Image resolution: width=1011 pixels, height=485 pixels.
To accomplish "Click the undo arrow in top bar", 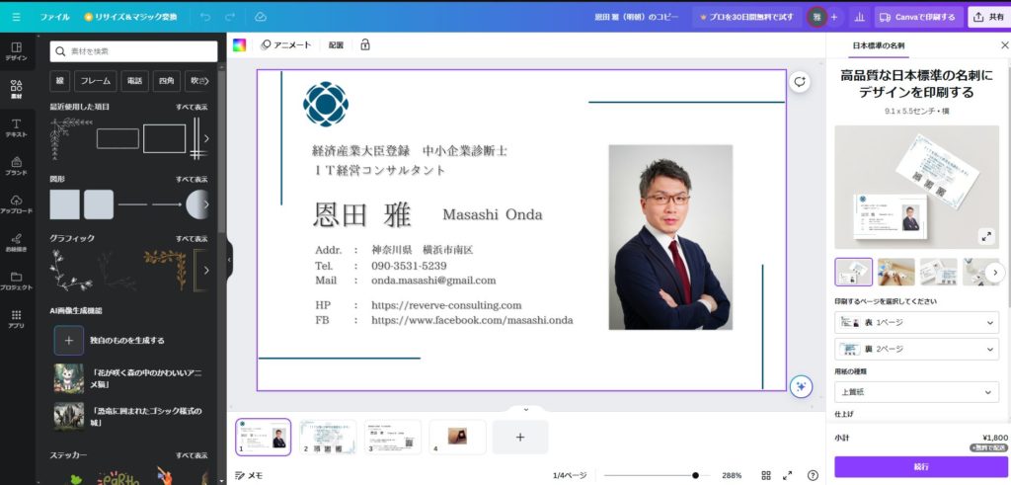I will [204, 17].
